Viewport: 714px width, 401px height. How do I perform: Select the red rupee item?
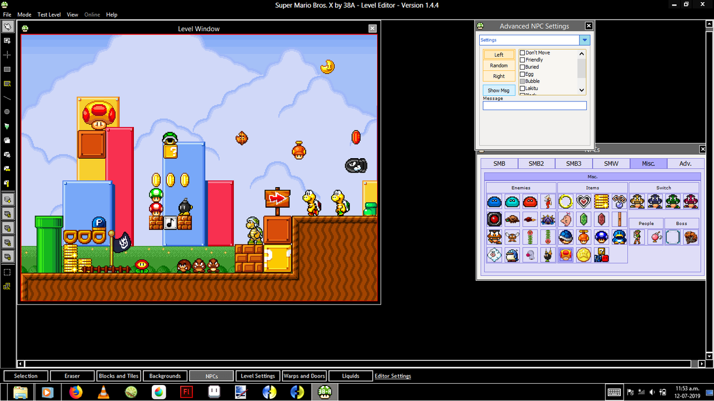[601, 219]
